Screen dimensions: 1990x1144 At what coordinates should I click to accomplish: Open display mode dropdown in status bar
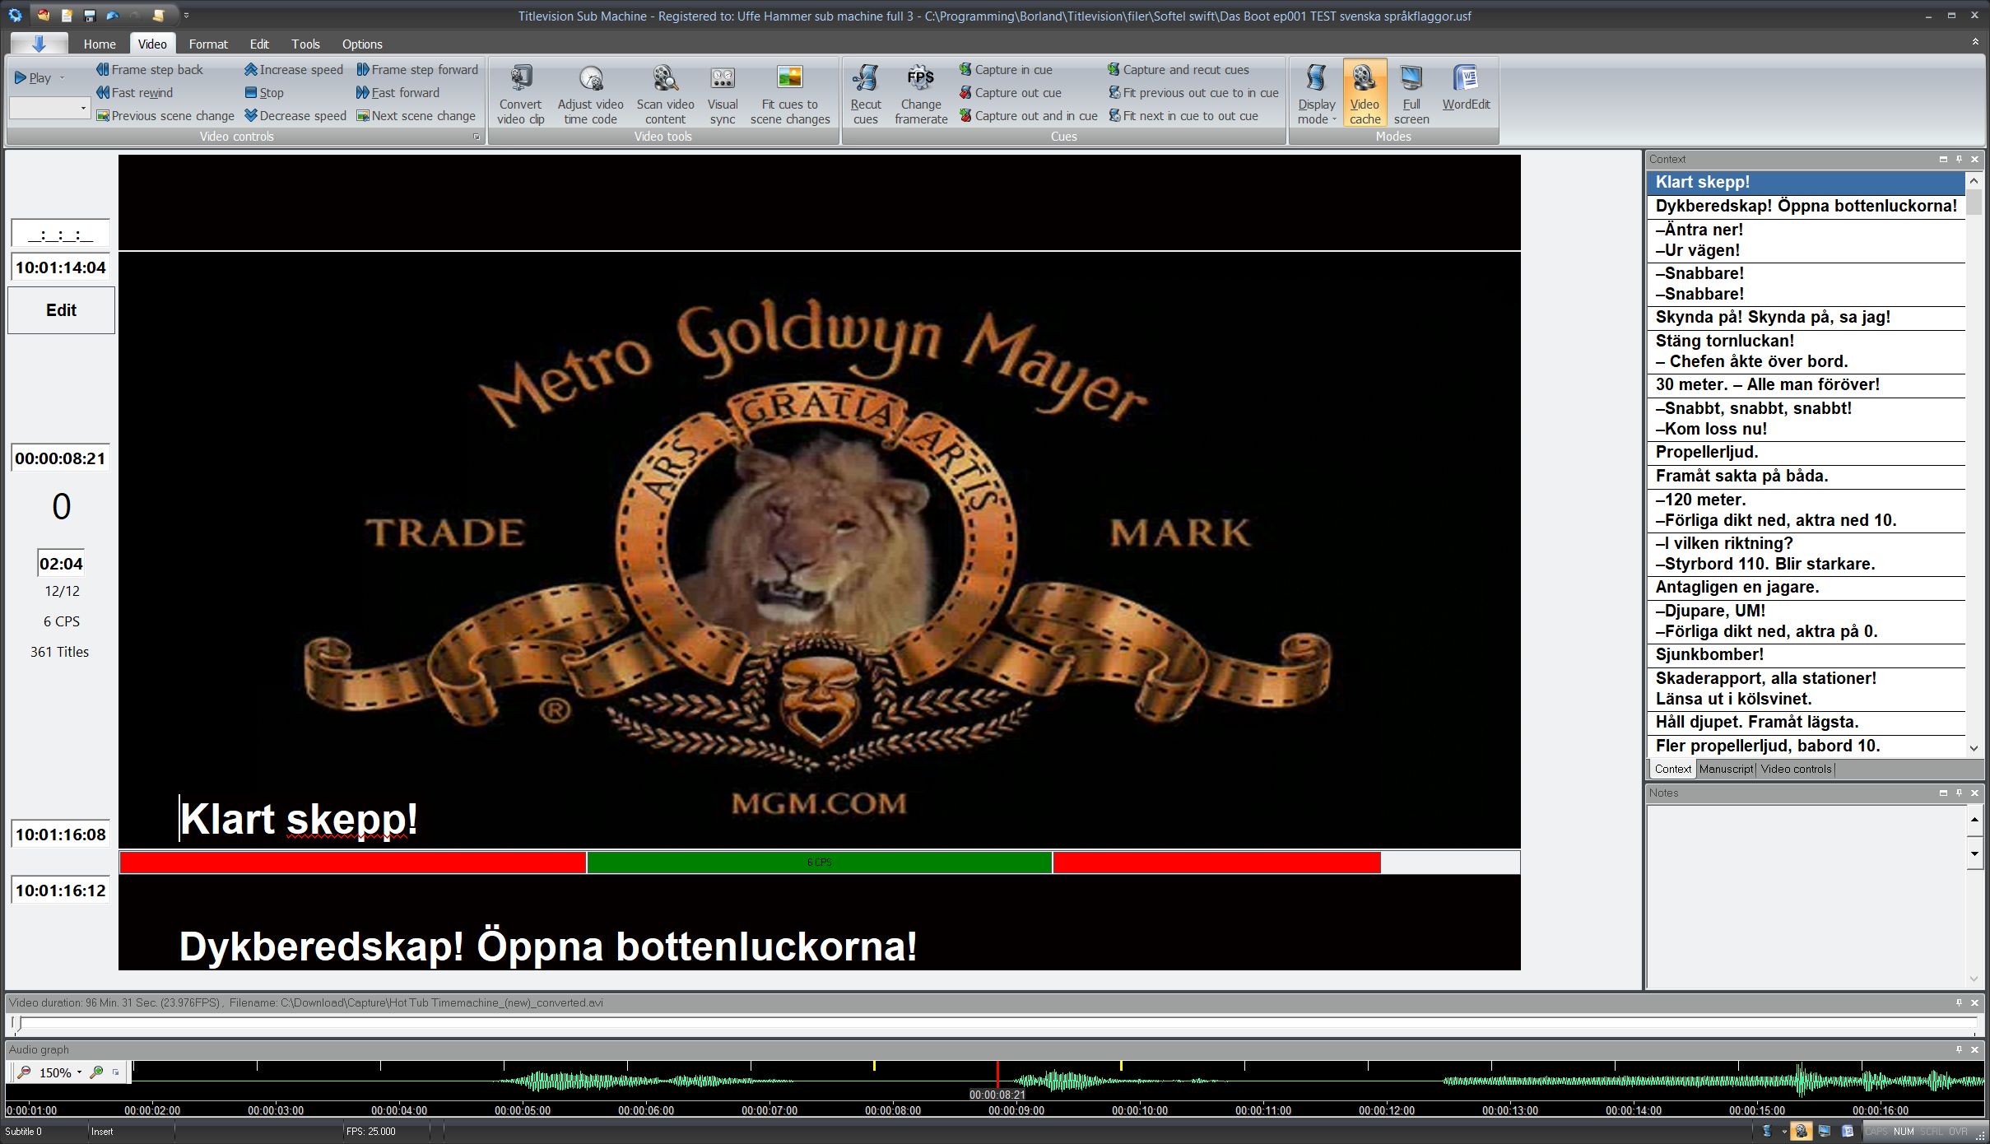point(1783,1132)
